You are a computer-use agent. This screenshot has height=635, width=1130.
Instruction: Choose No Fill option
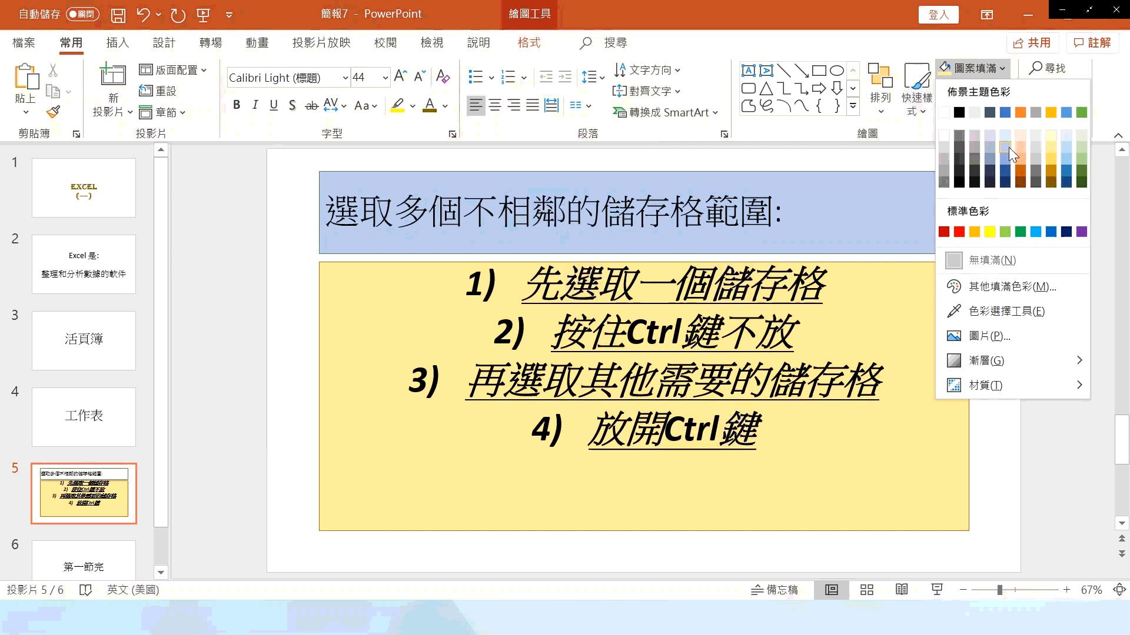click(x=1013, y=260)
